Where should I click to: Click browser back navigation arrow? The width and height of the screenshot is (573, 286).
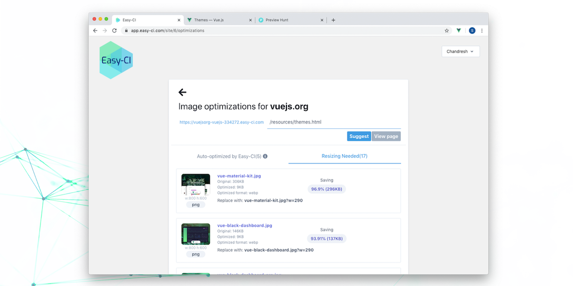pyautogui.click(x=95, y=30)
